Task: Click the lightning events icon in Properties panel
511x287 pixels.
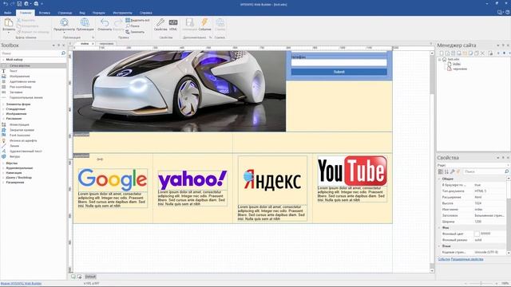Action: [x=458, y=171]
